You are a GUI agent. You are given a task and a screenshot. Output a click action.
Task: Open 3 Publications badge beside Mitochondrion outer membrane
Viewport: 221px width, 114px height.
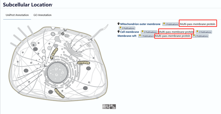click(170, 24)
